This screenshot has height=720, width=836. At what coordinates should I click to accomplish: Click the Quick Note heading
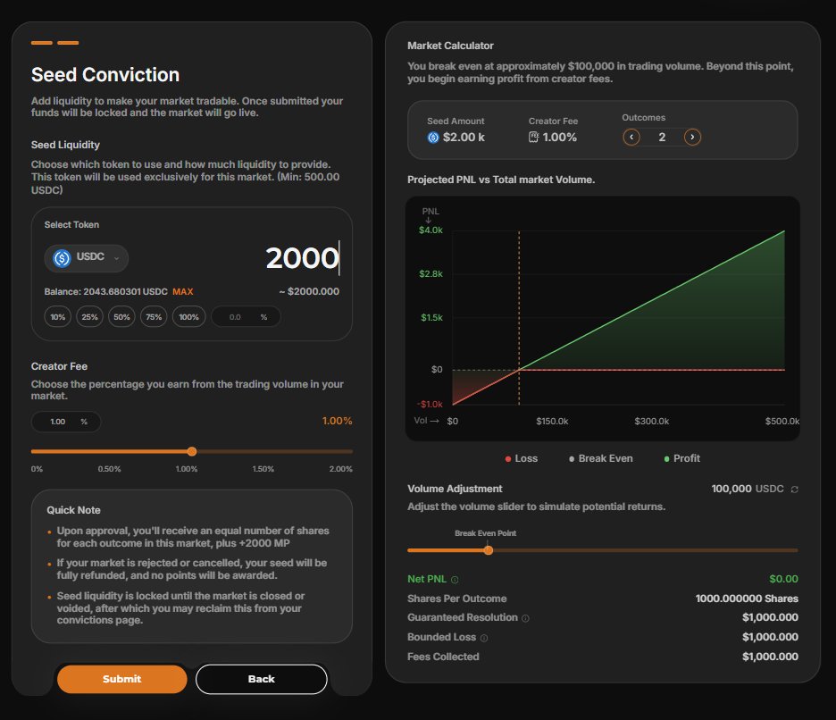click(x=73, y=510)
